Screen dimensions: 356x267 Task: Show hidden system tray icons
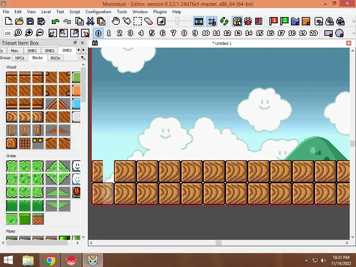click(307, 260)
